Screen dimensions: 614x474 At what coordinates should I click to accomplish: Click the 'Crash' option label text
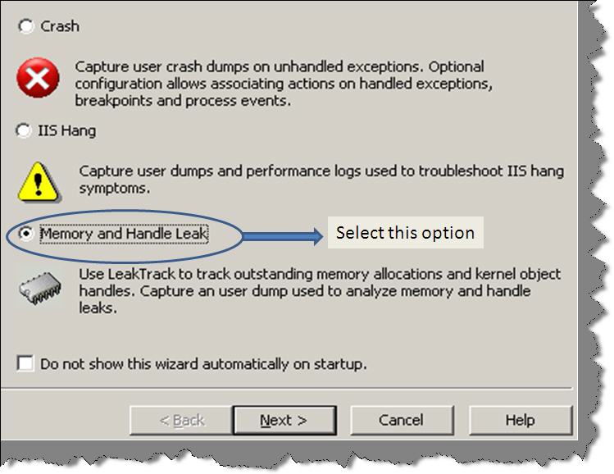(x=60, y=26)
